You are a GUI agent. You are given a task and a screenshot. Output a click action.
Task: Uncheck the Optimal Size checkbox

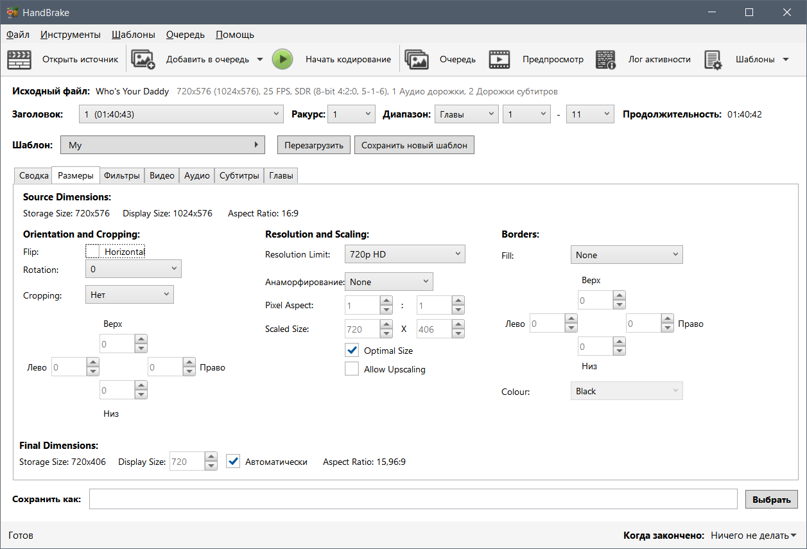pos(352,351)
